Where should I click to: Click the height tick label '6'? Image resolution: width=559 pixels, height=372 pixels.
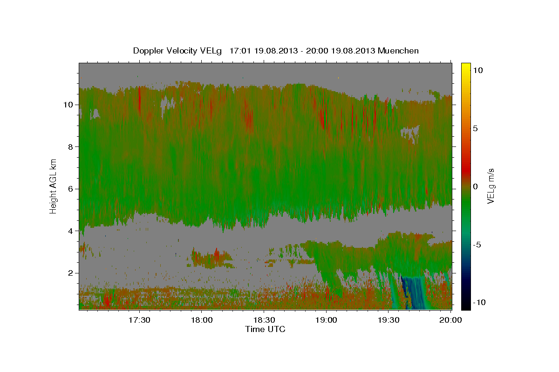71,189
